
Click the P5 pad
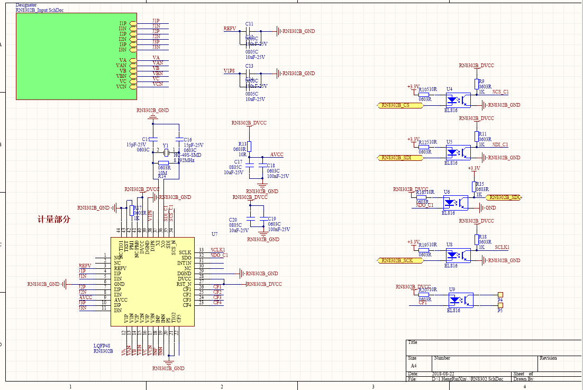click(x=500, y=305)
